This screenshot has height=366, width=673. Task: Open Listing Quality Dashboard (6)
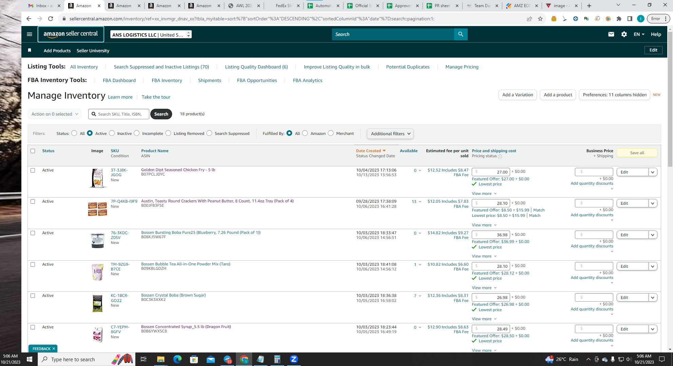pyautogui.click(x=256, y=67)
